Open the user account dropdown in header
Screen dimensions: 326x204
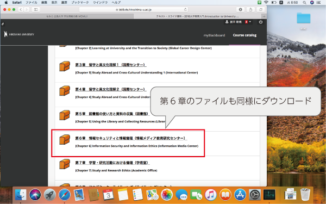coord(239,22)
